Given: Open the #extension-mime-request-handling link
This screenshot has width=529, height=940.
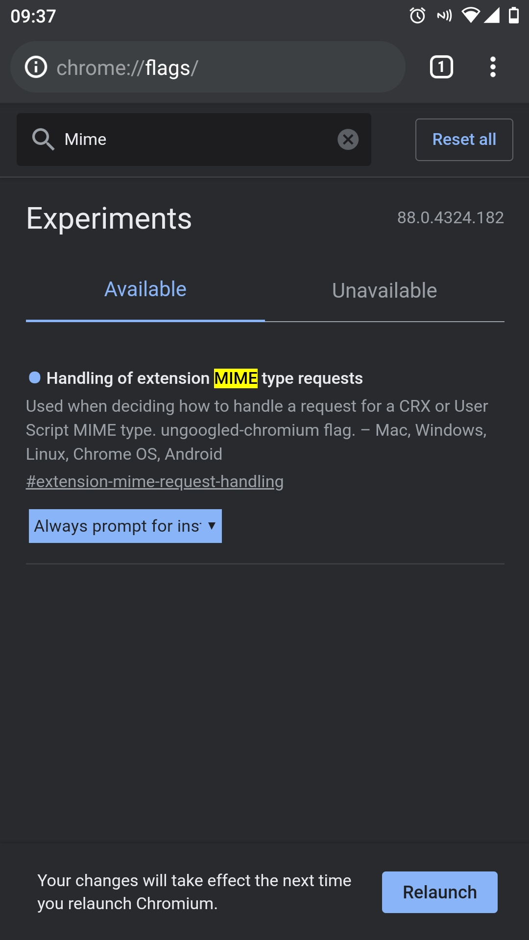Looking at the screenshot, I should point(155,482).
